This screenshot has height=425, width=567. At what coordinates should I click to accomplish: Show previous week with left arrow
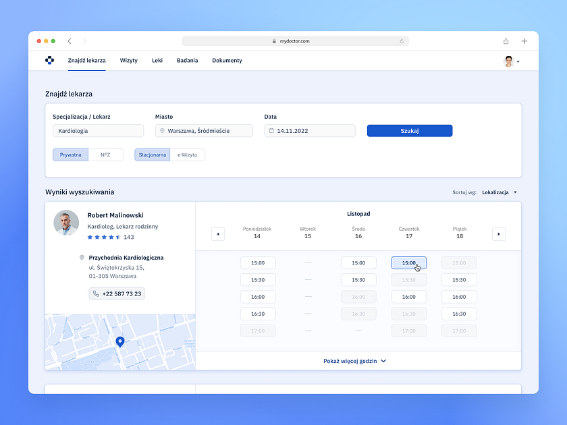(x=218, y=234)
